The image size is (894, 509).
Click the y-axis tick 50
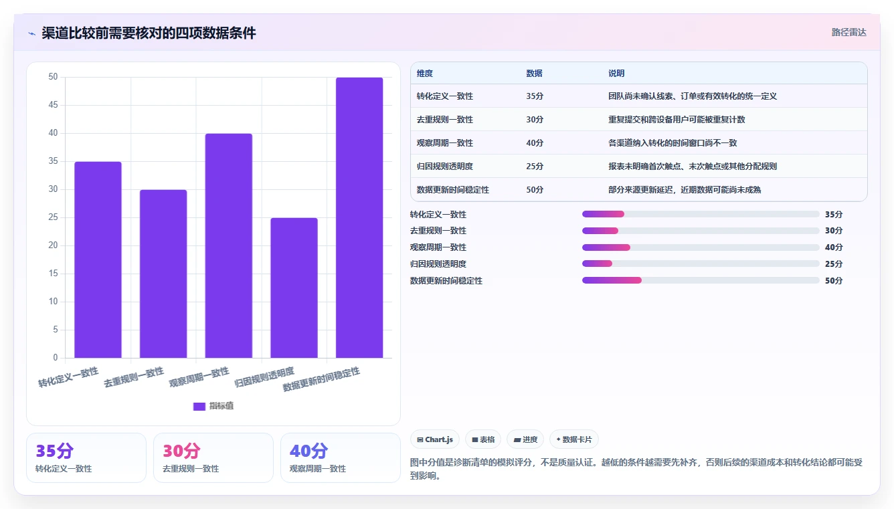pyautogui.click(x=53, y=77)
